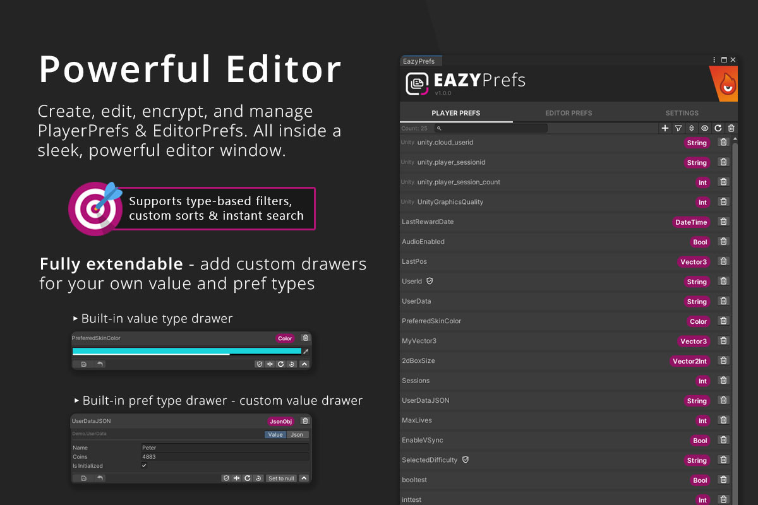
Task: Click the shield icon next to UserId
Action: 430,281
